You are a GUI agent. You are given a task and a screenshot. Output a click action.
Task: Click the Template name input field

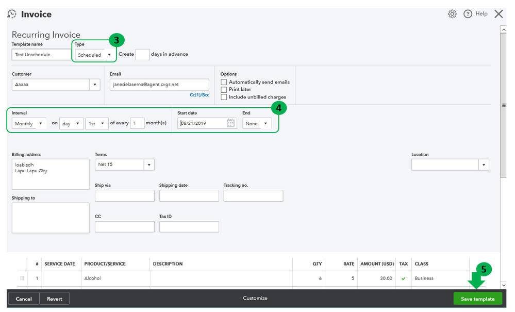[x=41, y=55]
